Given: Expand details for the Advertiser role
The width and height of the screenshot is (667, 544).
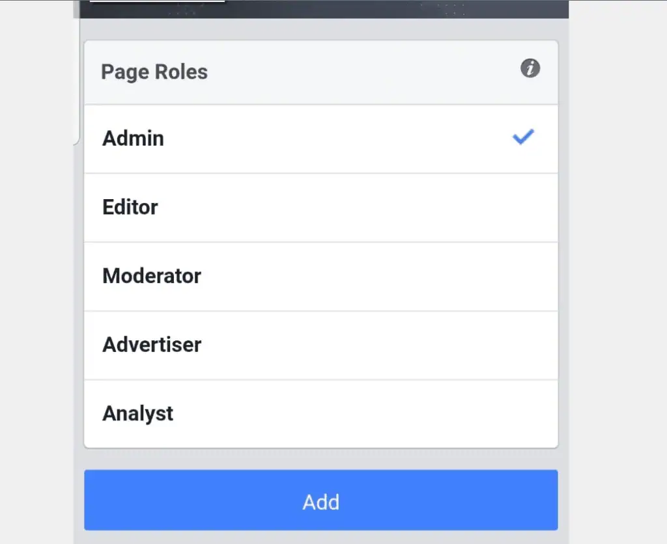Looking at the screenshot, I should point(152,345).
